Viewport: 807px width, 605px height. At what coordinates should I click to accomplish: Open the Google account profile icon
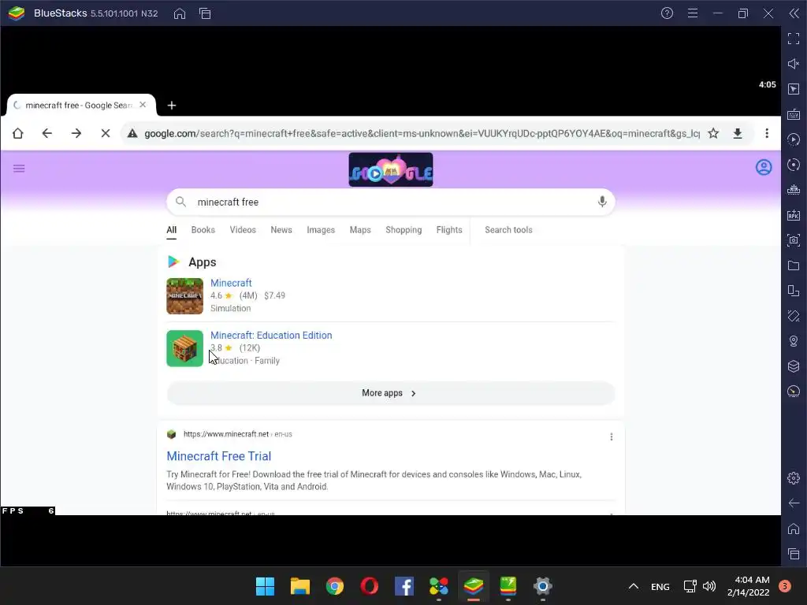coord(764,167)
